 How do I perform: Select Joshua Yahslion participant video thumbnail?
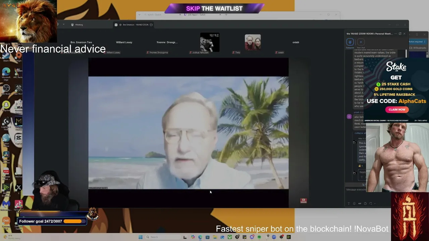[x=210, y=42]
